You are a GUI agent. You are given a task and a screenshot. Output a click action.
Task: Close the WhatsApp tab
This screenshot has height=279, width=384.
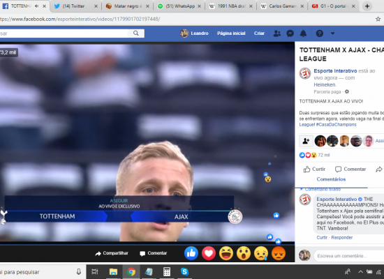pos(199,6)
